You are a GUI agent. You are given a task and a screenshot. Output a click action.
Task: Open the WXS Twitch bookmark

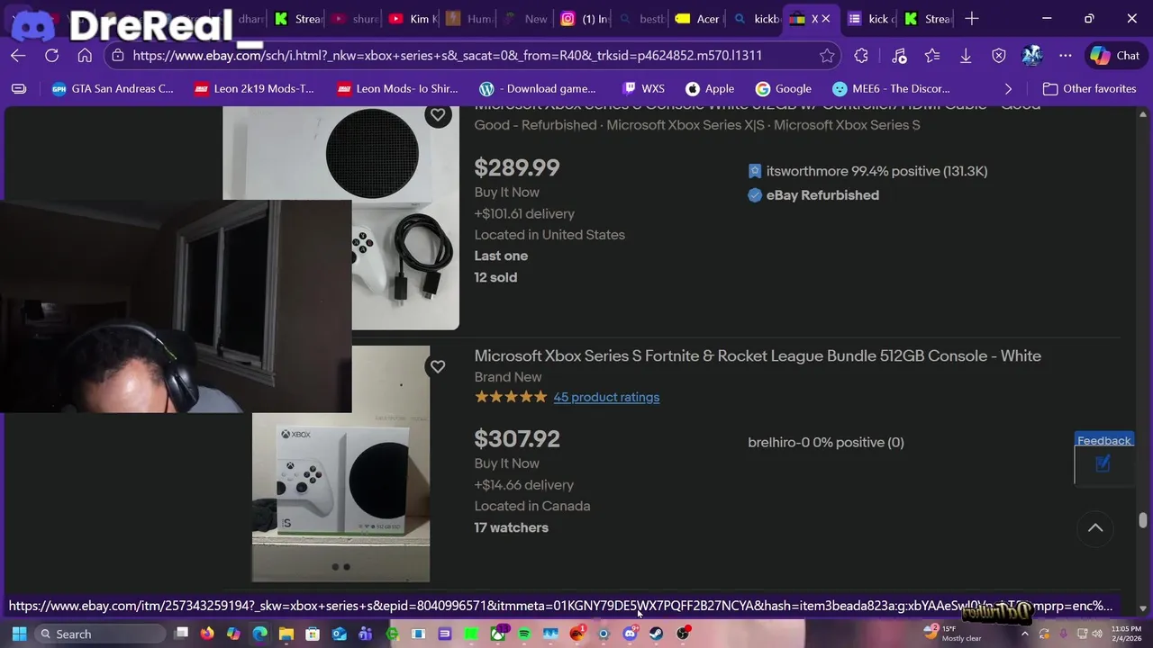point(643,88)
